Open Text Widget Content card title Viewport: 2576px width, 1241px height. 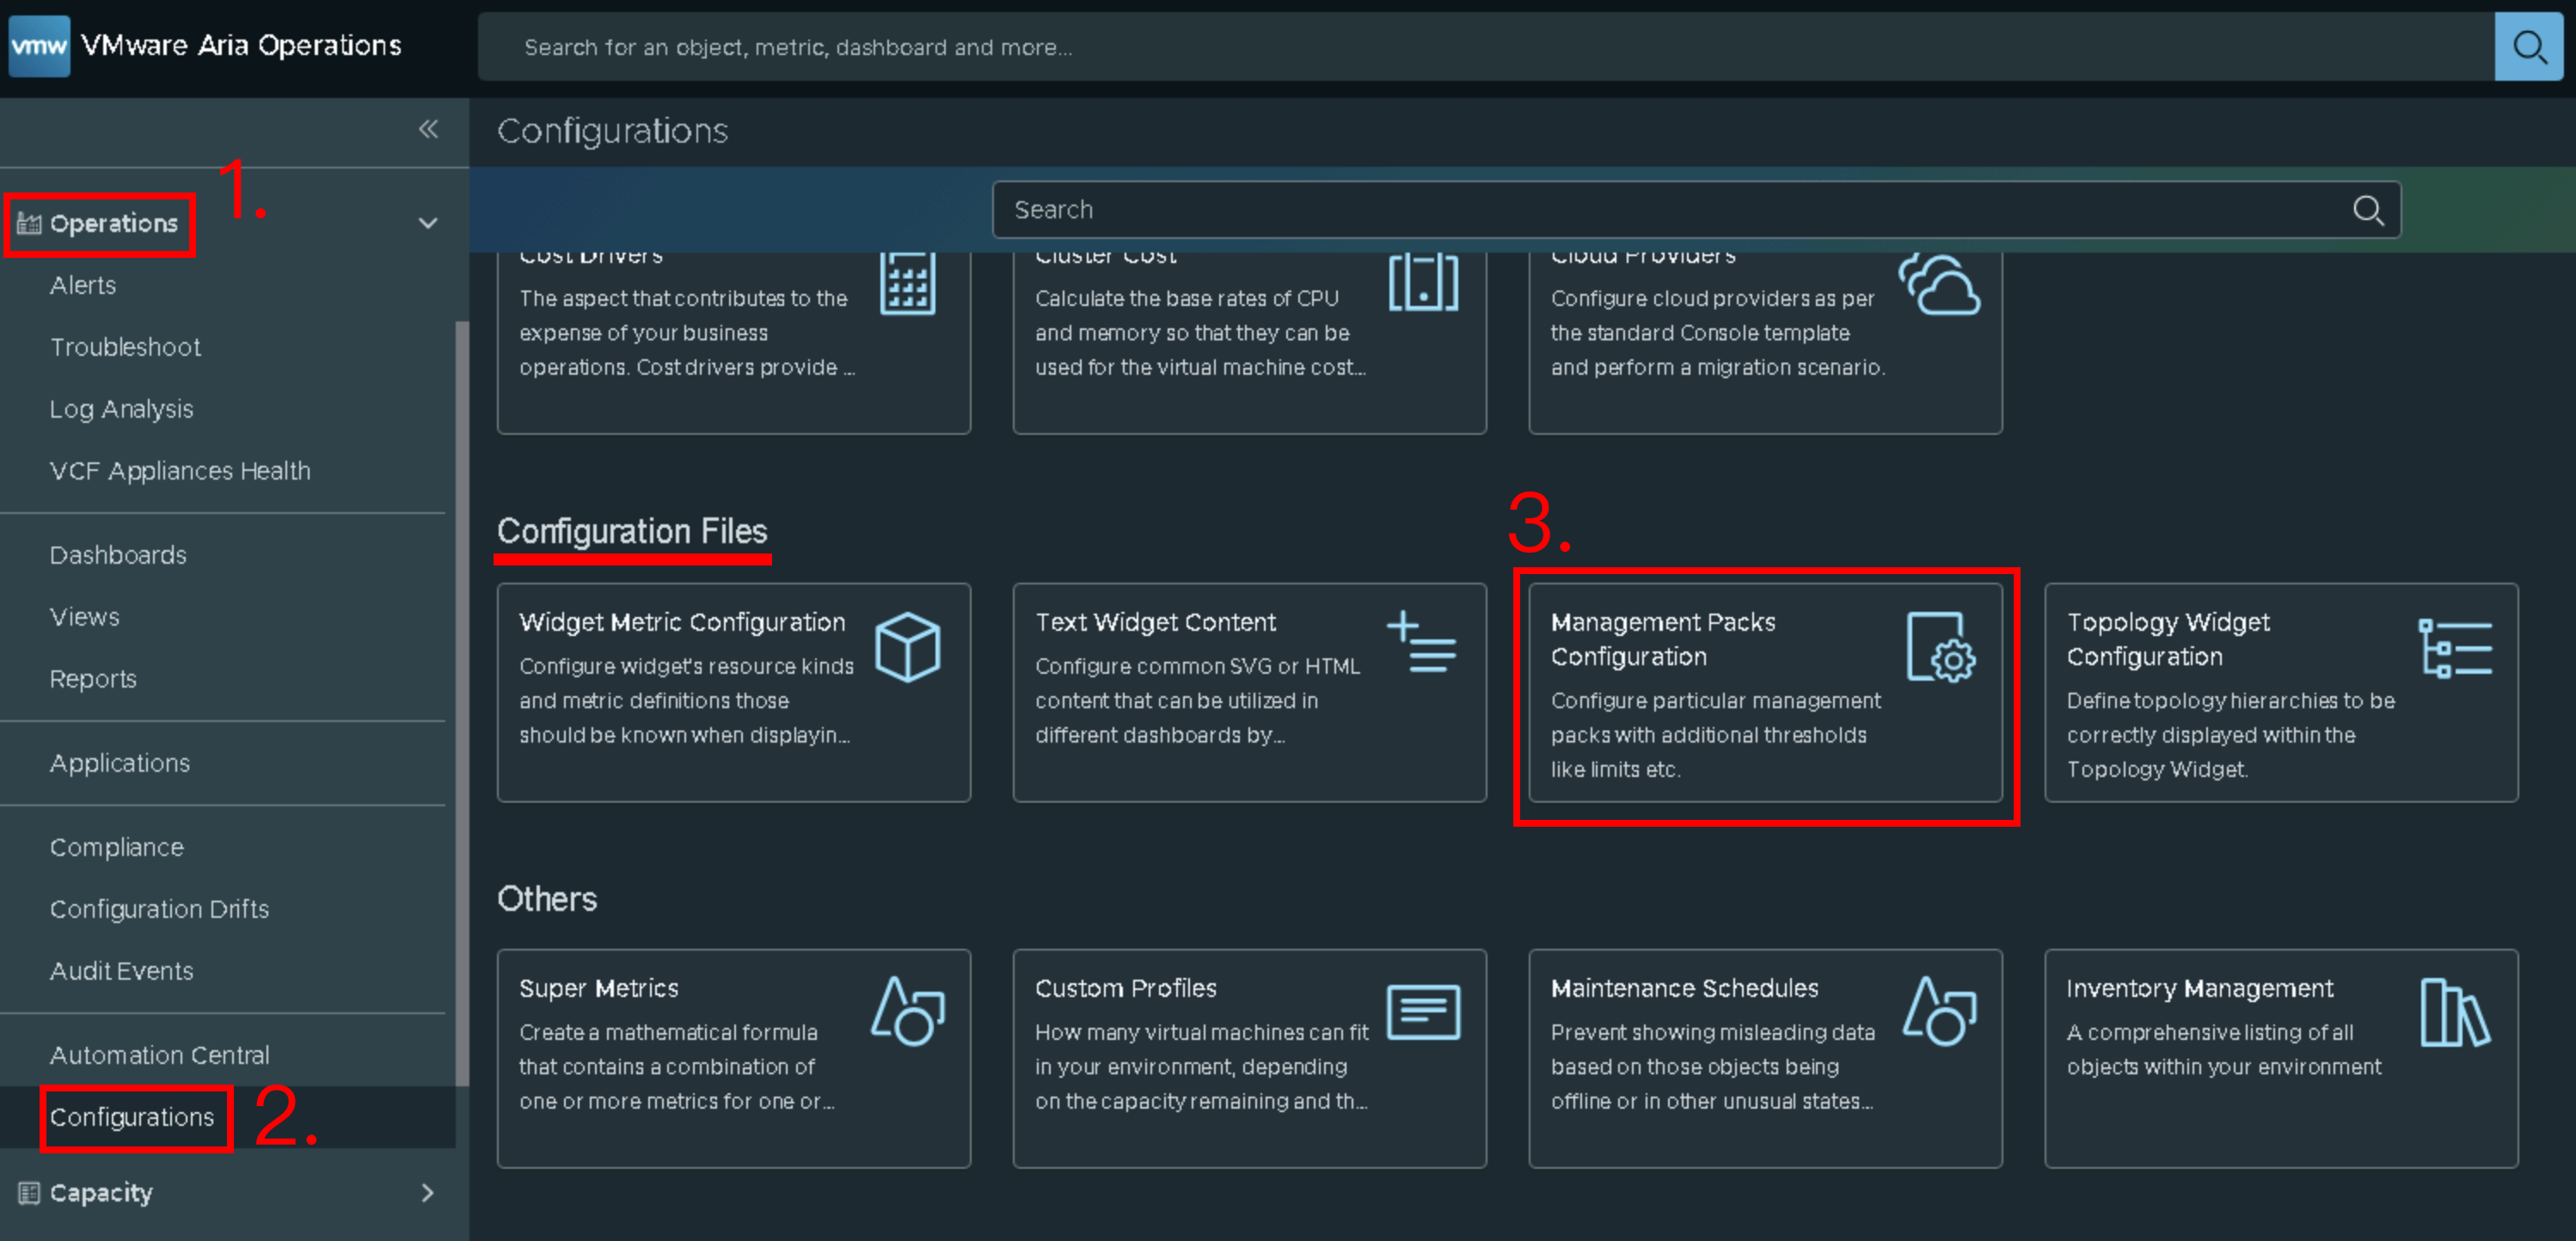point(1155,621)
